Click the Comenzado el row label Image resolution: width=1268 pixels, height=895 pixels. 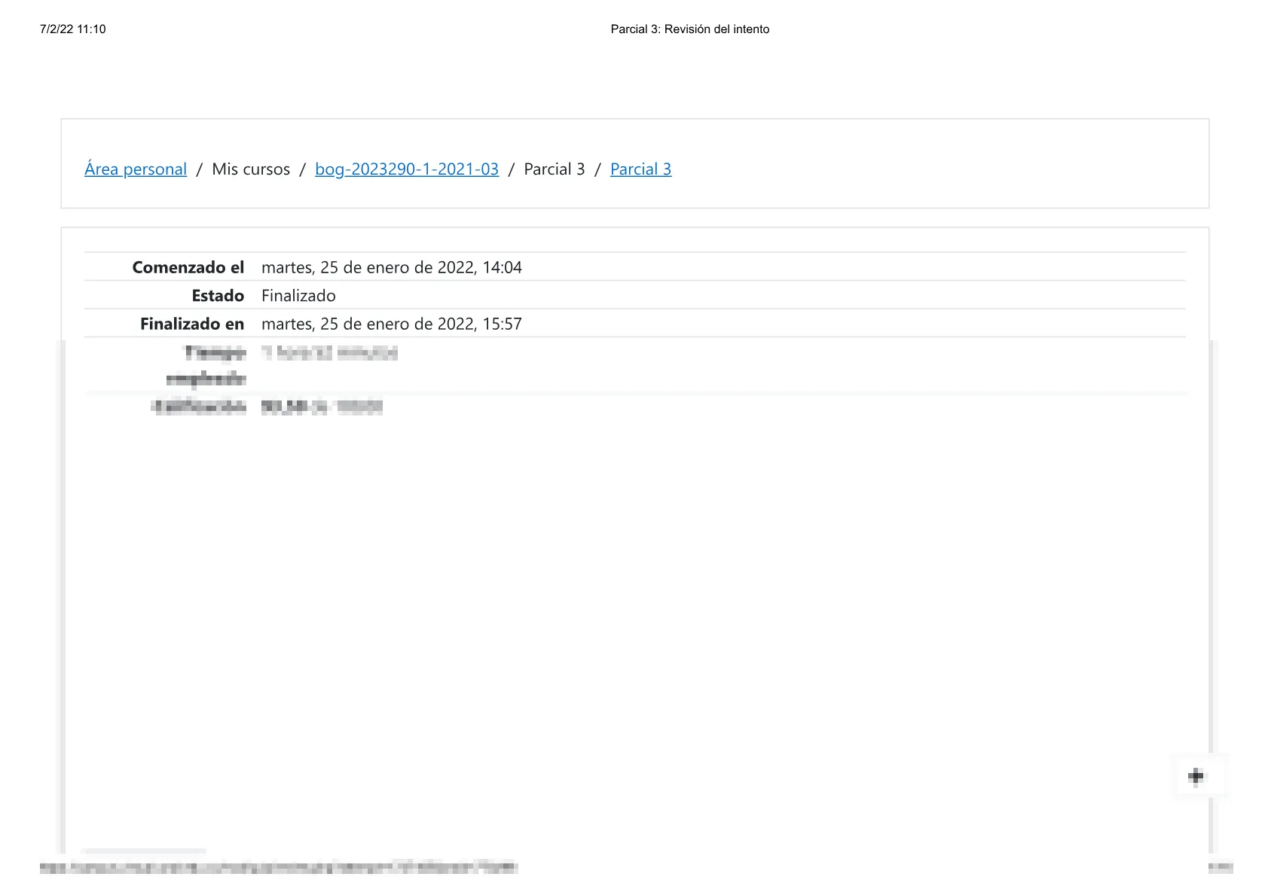pos(188,267)
